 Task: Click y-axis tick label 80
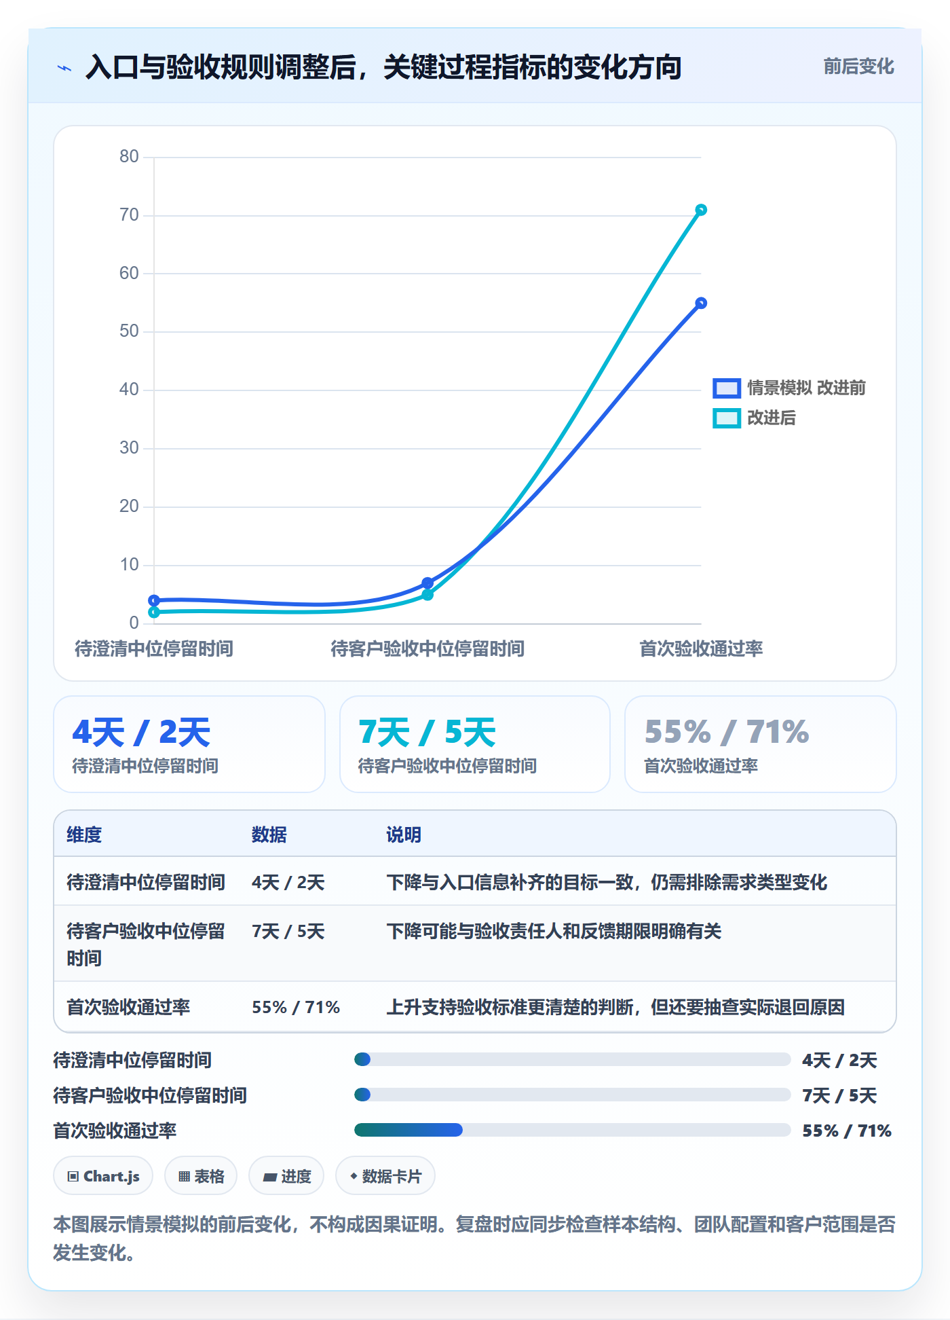point(129,156)
